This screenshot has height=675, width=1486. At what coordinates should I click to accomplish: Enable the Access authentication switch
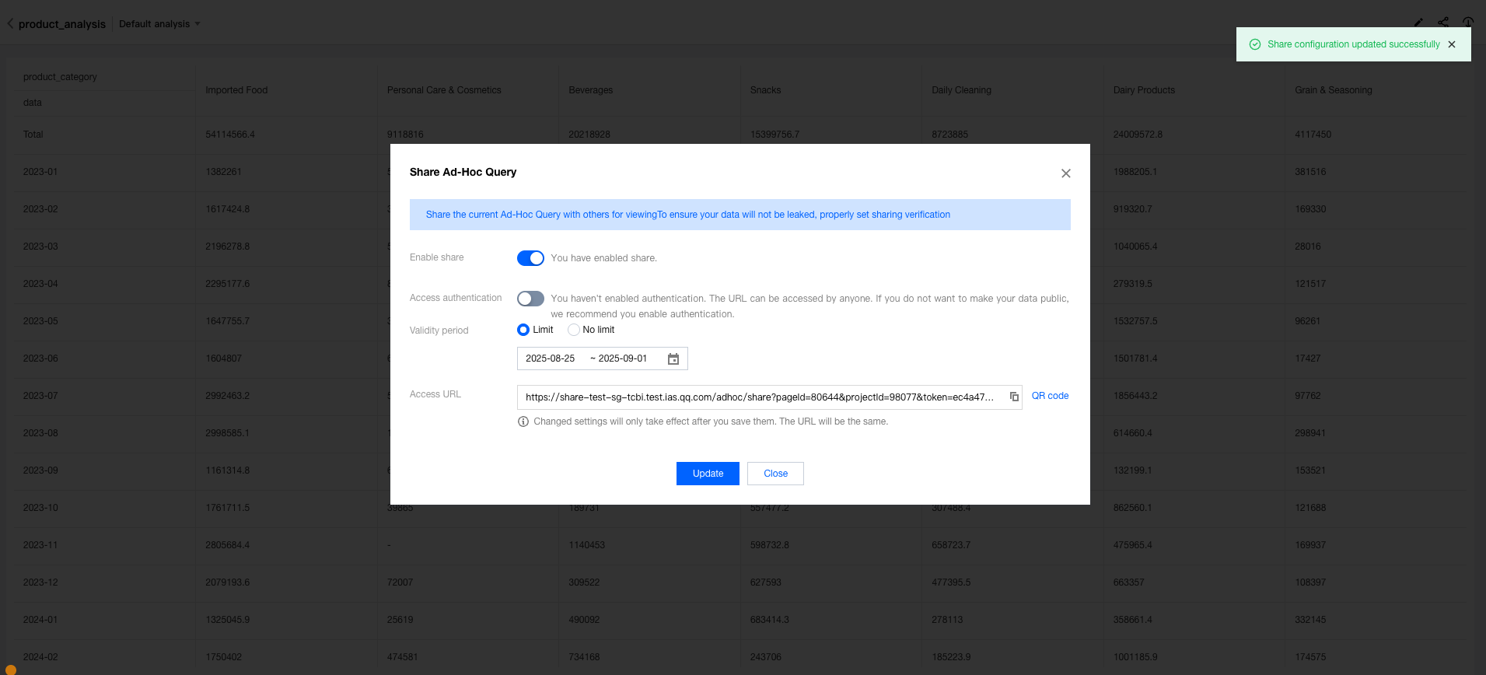[x=530, y=299]
